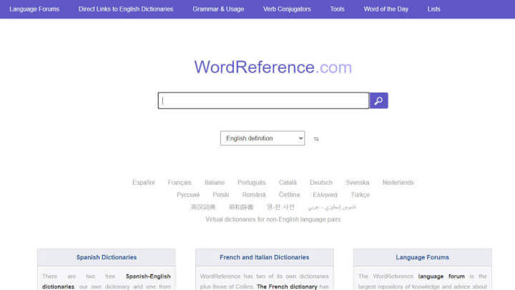Open the Grammar & Usage menu
The height and width of the screenshot is (290, 515).
tap(218, 9)
